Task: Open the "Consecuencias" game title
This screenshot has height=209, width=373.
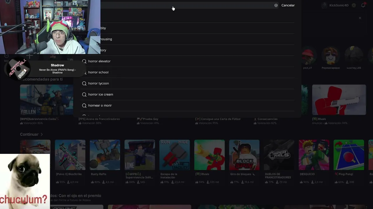Action: coord(266,119)
